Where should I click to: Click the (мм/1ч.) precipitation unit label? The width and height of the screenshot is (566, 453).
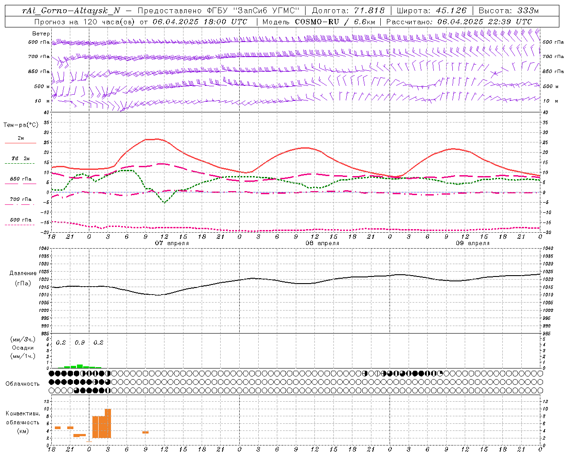click(x=23, y=356)
